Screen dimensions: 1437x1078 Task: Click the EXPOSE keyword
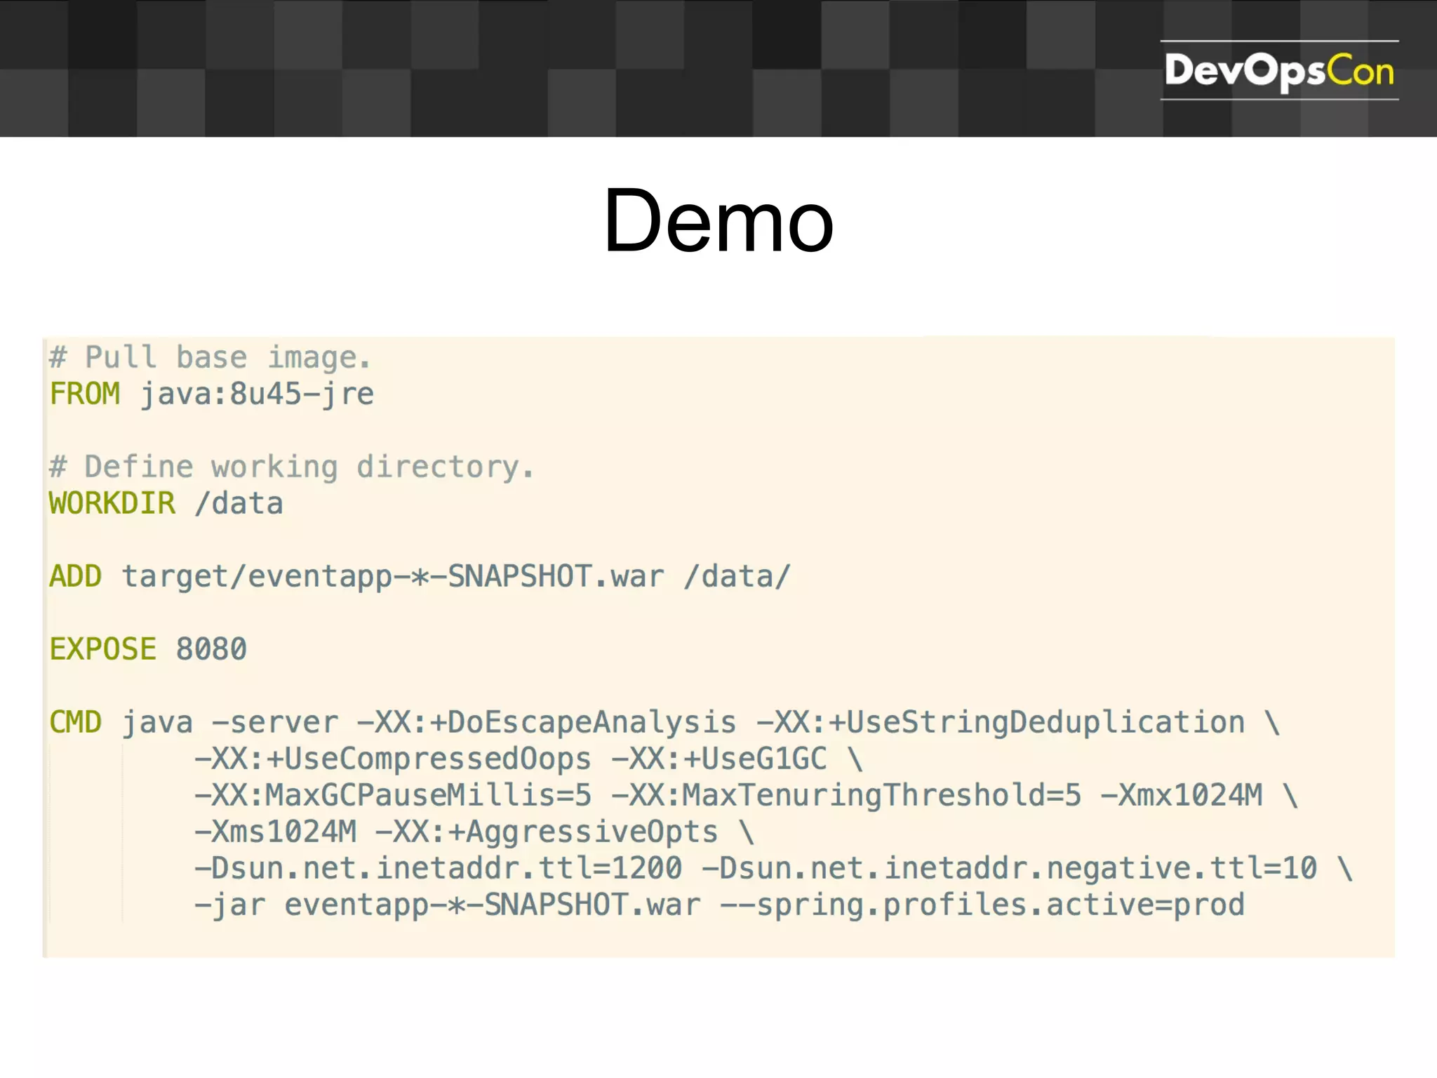102,649
